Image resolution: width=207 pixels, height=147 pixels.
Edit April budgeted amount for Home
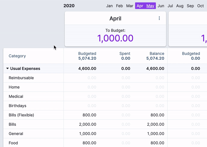pos(92,87)
